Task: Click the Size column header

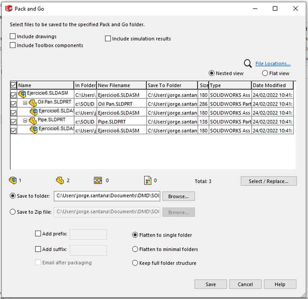Action: coord(203,85)
